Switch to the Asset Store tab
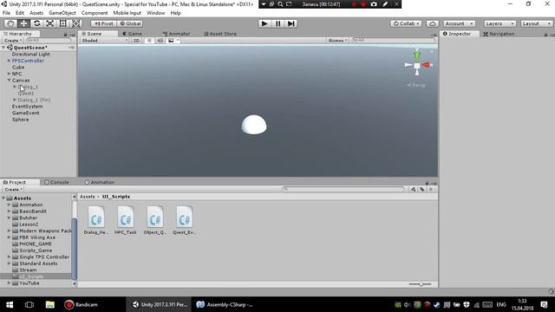 220,34
